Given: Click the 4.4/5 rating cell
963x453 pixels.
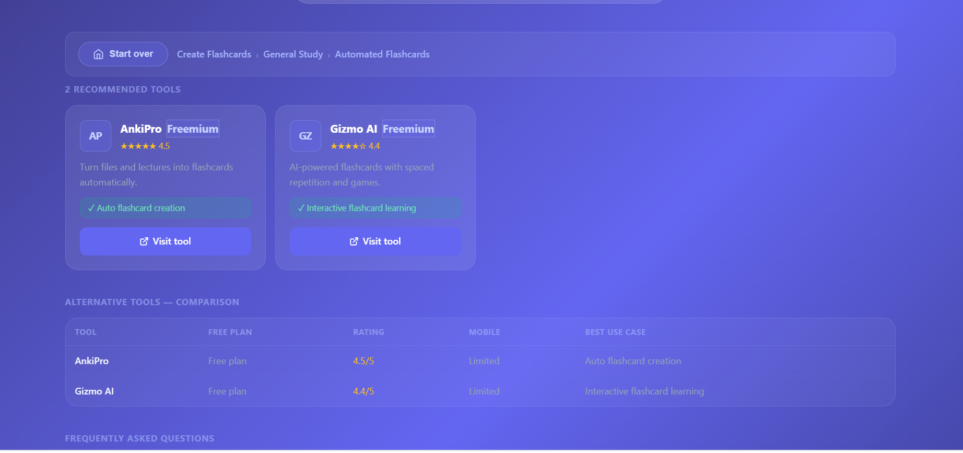Looking at the screenshot, I should coord(363,391).
